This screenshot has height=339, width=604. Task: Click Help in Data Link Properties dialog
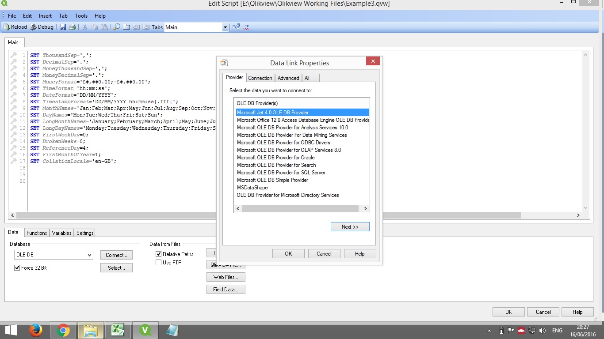[360, 254]
